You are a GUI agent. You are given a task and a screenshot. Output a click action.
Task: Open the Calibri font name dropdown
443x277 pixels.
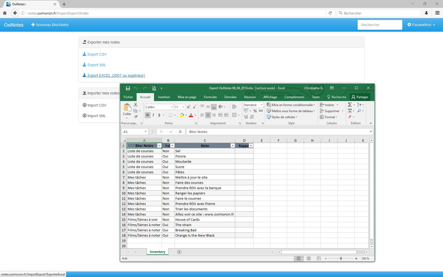172,107
